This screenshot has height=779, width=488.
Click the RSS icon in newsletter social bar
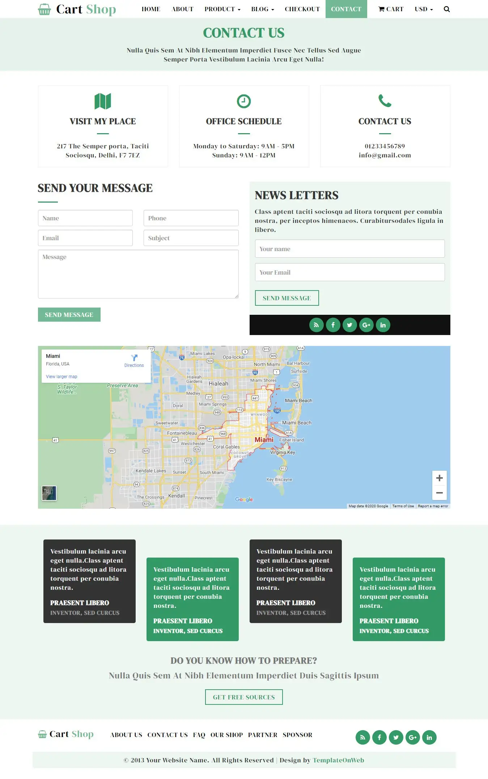click(x=317, y=325)
